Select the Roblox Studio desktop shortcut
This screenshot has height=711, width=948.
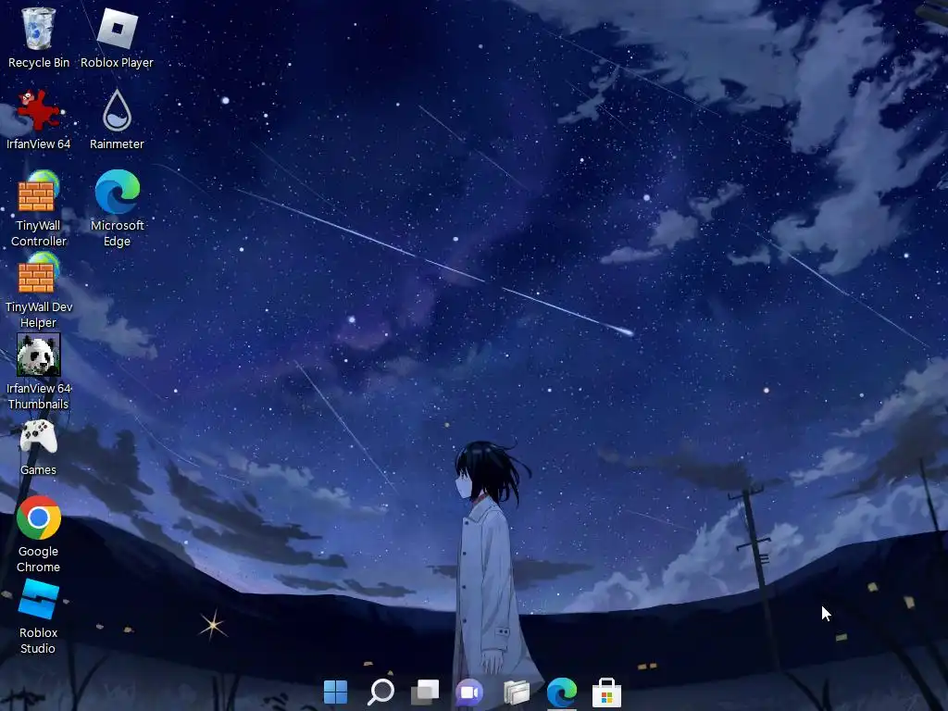[x=38, y=616]
